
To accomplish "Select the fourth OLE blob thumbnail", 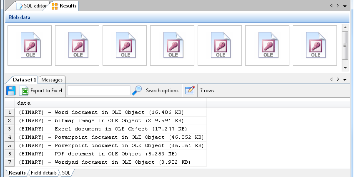I will tap(172, 45).
